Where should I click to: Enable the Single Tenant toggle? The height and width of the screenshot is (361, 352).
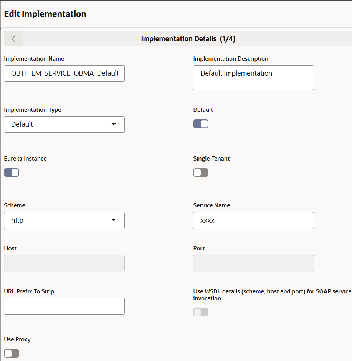[201, 172]
